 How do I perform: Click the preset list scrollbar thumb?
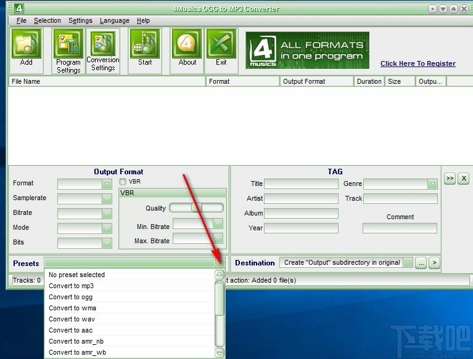[220, 298]
